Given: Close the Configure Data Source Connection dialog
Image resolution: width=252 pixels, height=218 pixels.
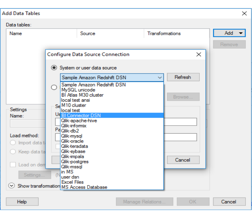Looking at the screenshot, I should (x=199, y=54).
